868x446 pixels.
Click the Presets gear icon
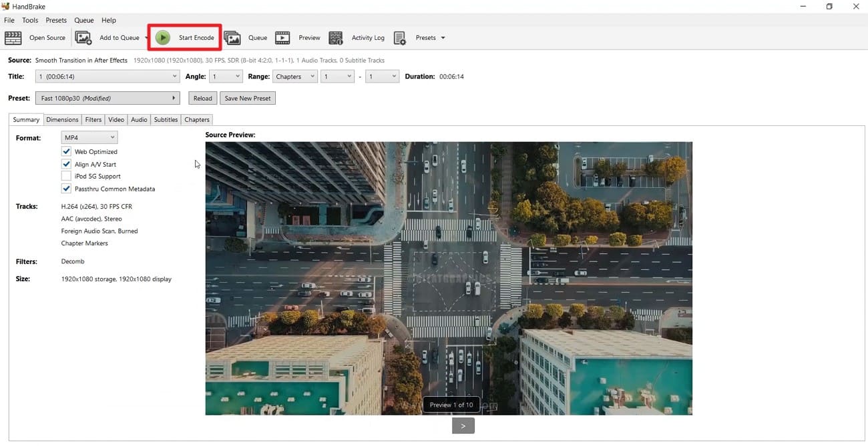tap(400, 38)
